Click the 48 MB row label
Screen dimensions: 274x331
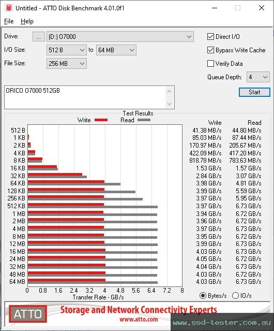[x=17, y=275]
